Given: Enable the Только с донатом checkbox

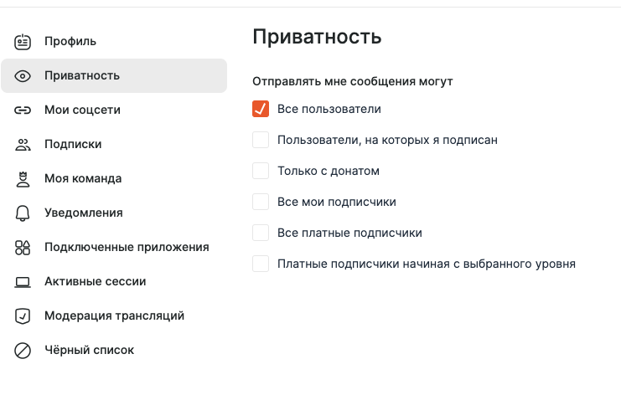Looking at the screenshot, I should tap(261, 171).
